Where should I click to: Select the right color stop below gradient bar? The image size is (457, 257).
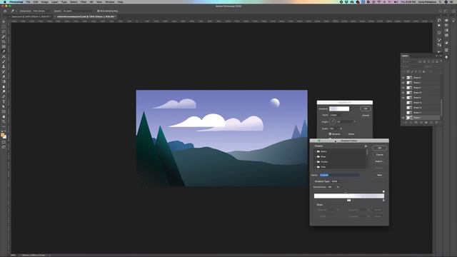[x=383, y=201]
